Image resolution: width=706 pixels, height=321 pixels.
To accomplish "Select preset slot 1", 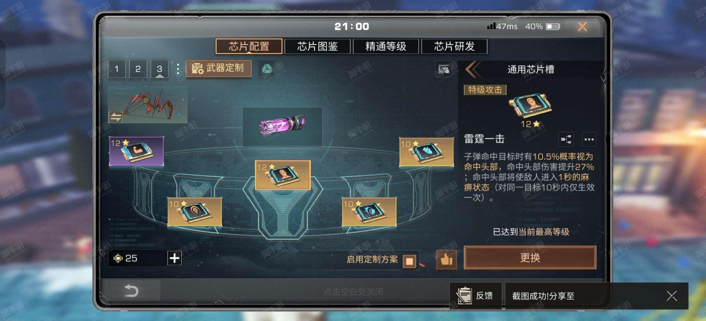I will coord(117,69).
